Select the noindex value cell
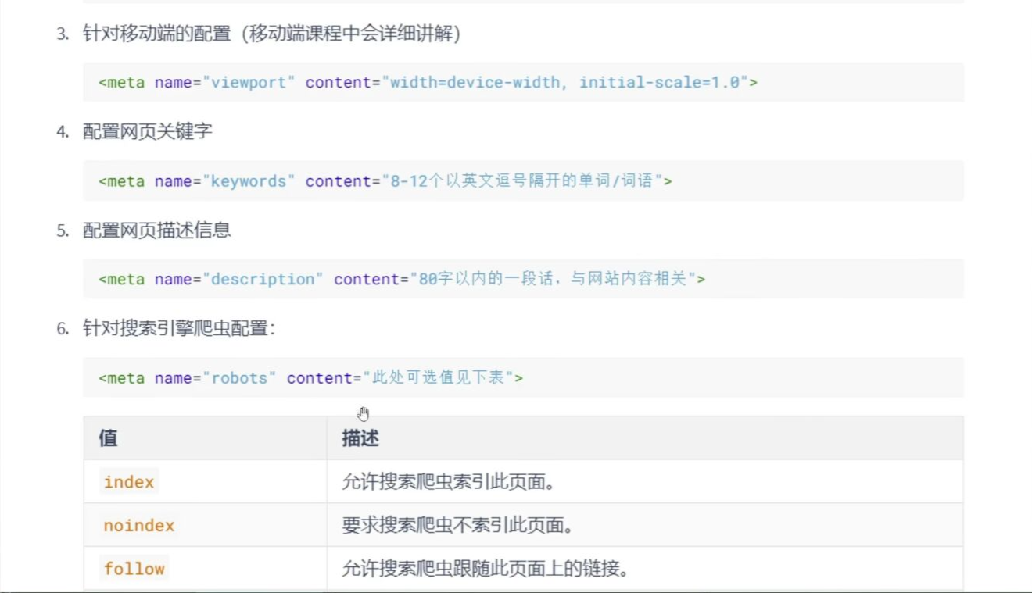Viewport: 1032px width, 593px height. click(x=138, y=525)
